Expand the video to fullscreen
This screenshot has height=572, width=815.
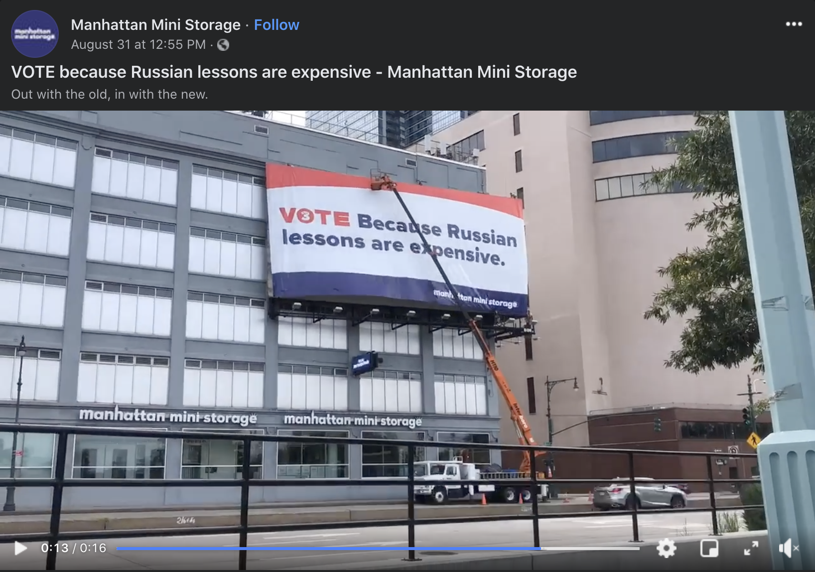751,548
